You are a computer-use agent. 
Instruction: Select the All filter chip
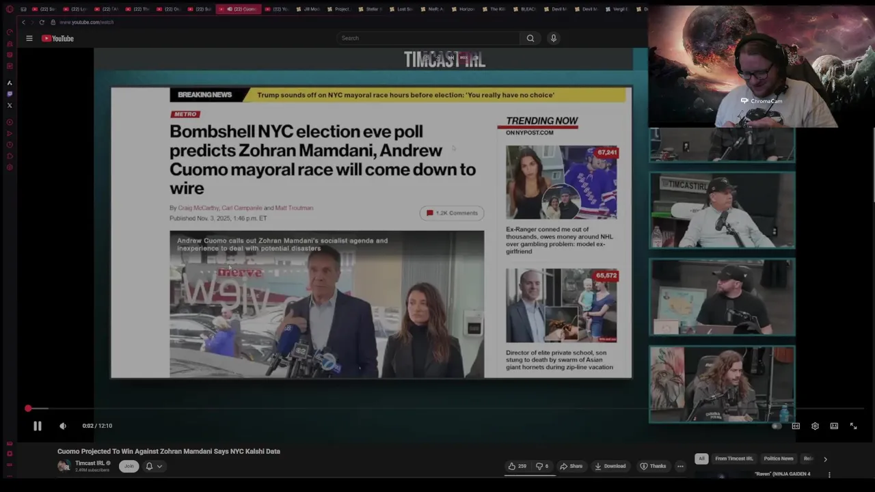(x=701, y=459)
